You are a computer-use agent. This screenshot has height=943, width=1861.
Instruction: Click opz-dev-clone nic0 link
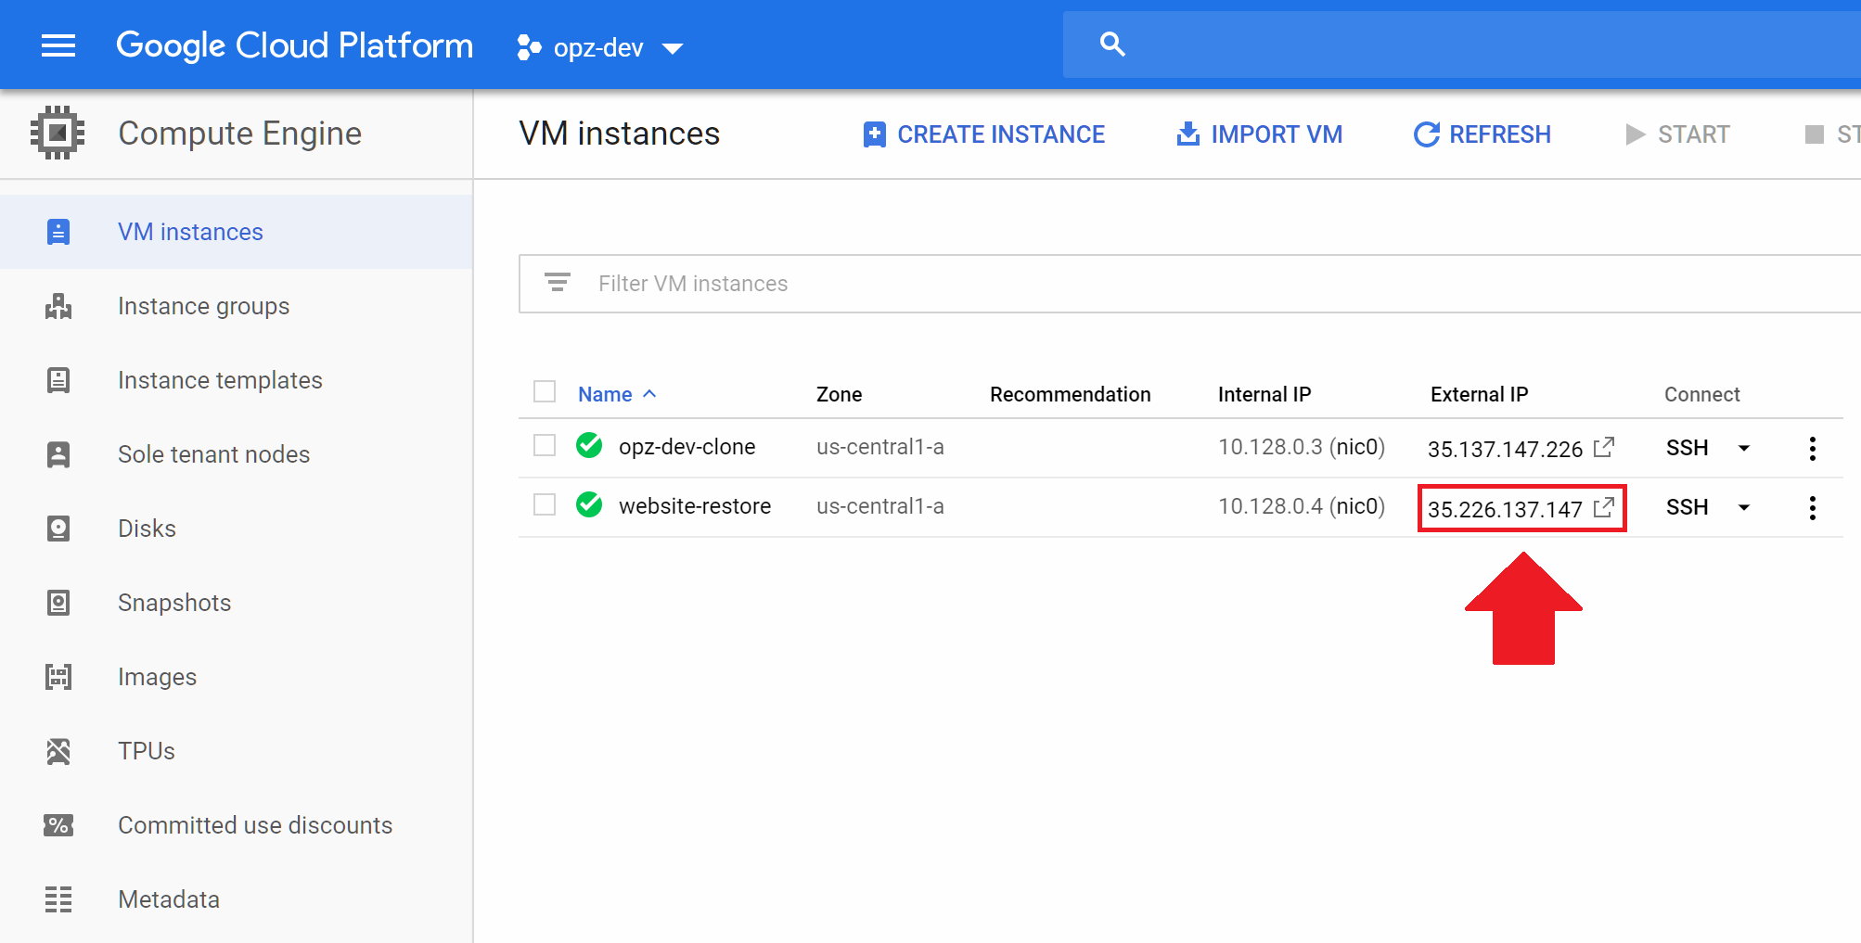tap(1357, 447)
